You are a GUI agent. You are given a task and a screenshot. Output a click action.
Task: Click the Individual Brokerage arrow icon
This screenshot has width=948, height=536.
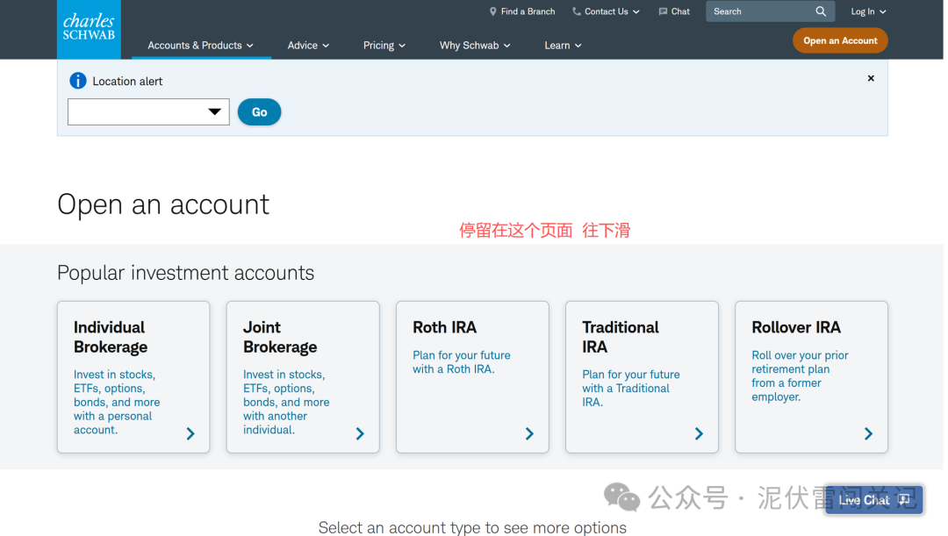tap(190, 433)
